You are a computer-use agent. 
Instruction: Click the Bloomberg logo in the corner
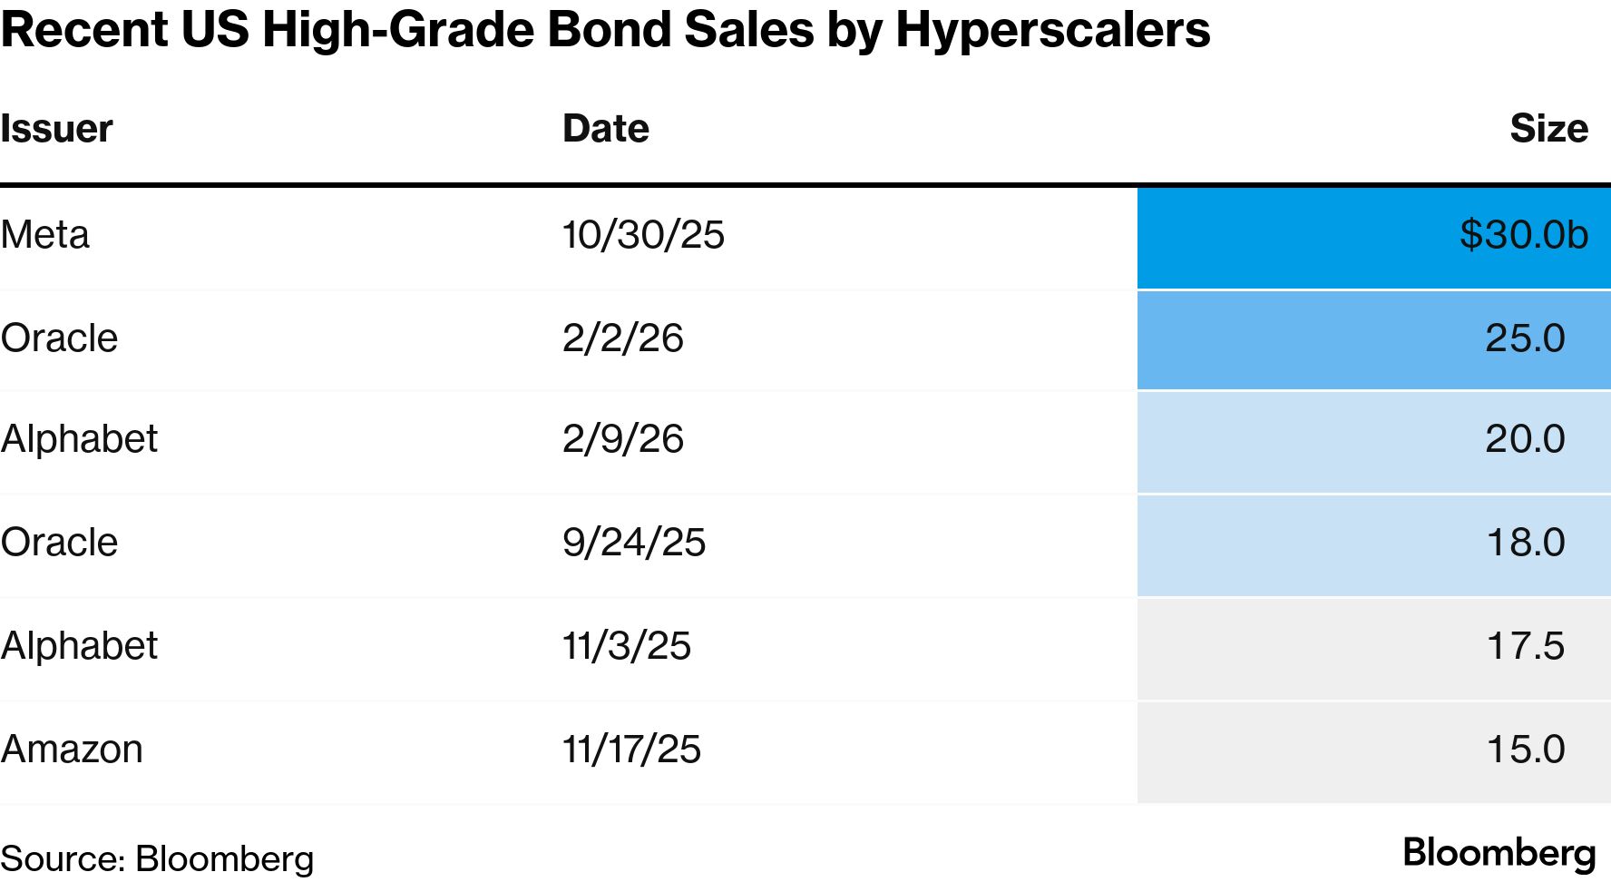[x=1499, y=853]
